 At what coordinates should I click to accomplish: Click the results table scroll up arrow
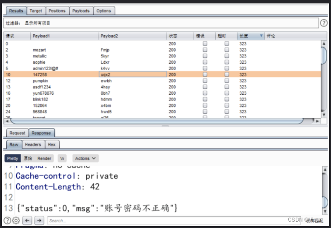[324, 44]
